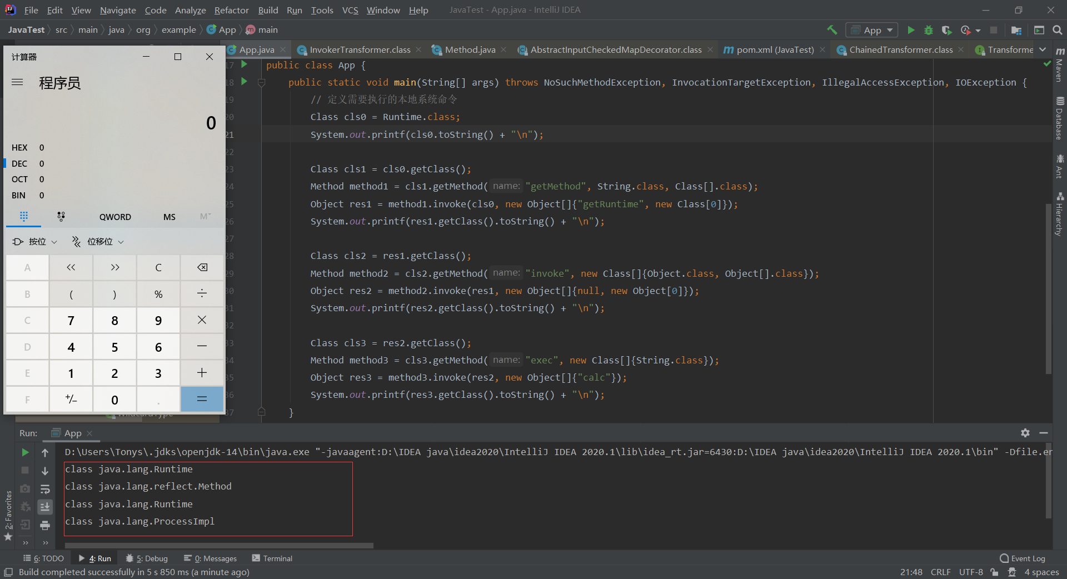Open the VCS menu
This screenshot has height=579, width=1067.
click(x=350, y=10)
